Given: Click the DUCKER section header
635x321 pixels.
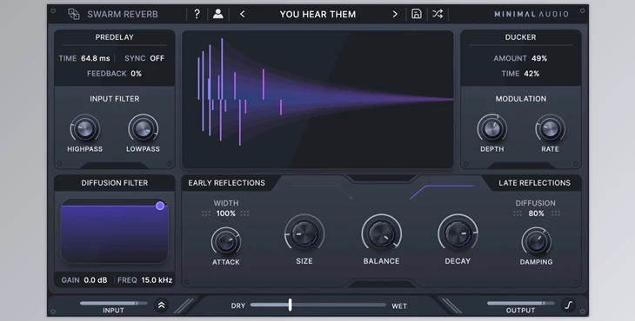Looking at the screenshot, I should [x=521, y=37].
